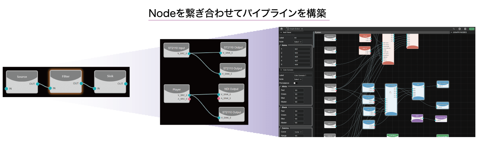Click the Name field 2 showing IN05
Image resolution: width=478 pixels, height=145 pixels.
[x=302, y=53]
